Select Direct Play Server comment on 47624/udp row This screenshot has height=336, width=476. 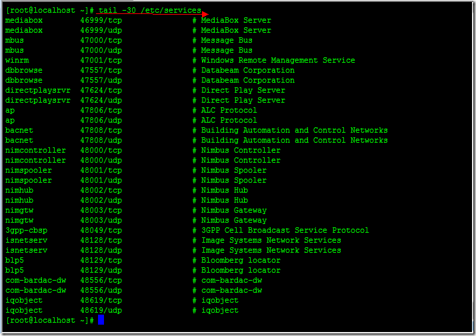[243, 101]
